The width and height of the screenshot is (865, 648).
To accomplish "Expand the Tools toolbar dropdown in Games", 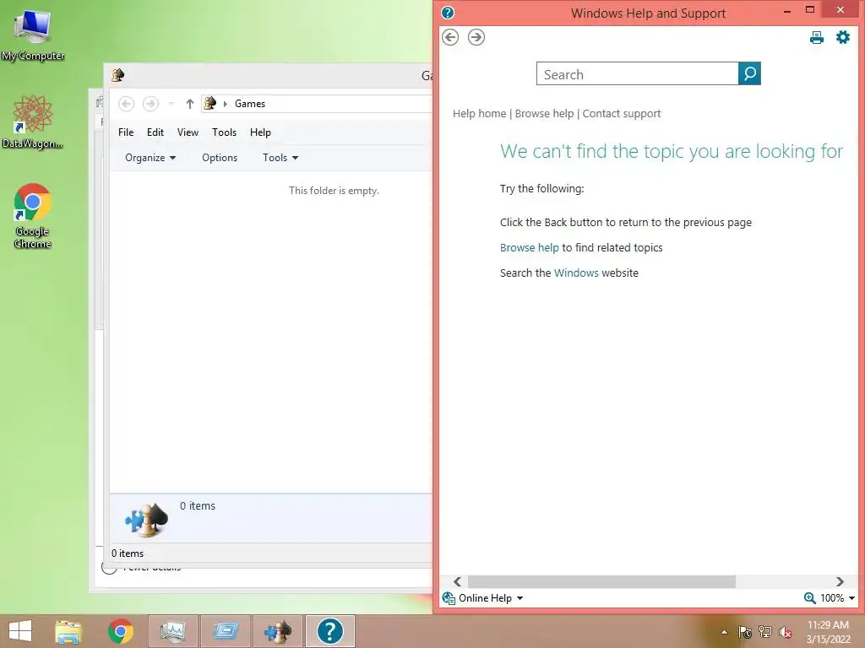I will [x=280, y=158].
